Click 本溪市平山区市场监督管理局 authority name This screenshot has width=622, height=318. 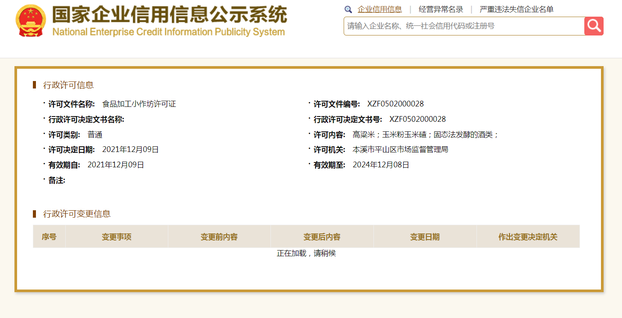pyautogui.click(x=400, y=149)
